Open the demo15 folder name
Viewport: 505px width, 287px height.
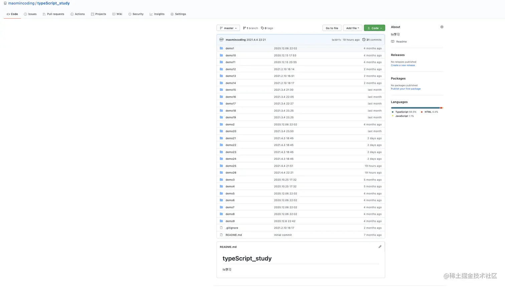230,90
